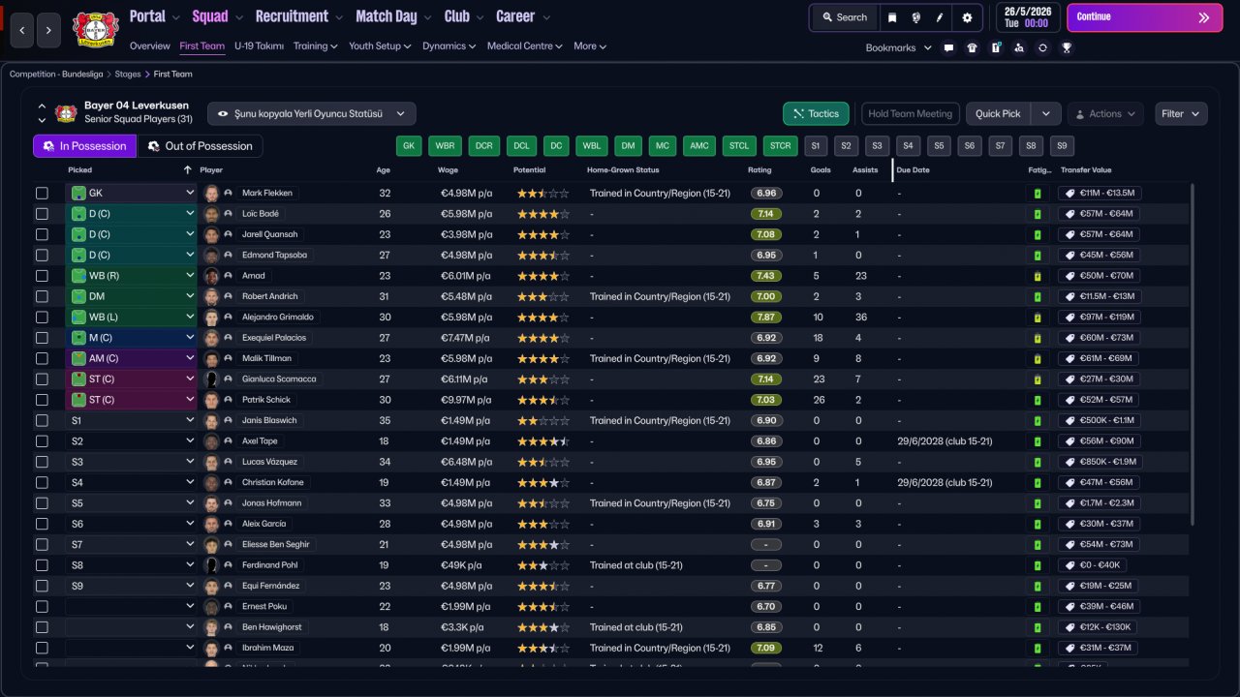Click the price tag icon in Loïc Badé's row

[x=1070, y=214]
